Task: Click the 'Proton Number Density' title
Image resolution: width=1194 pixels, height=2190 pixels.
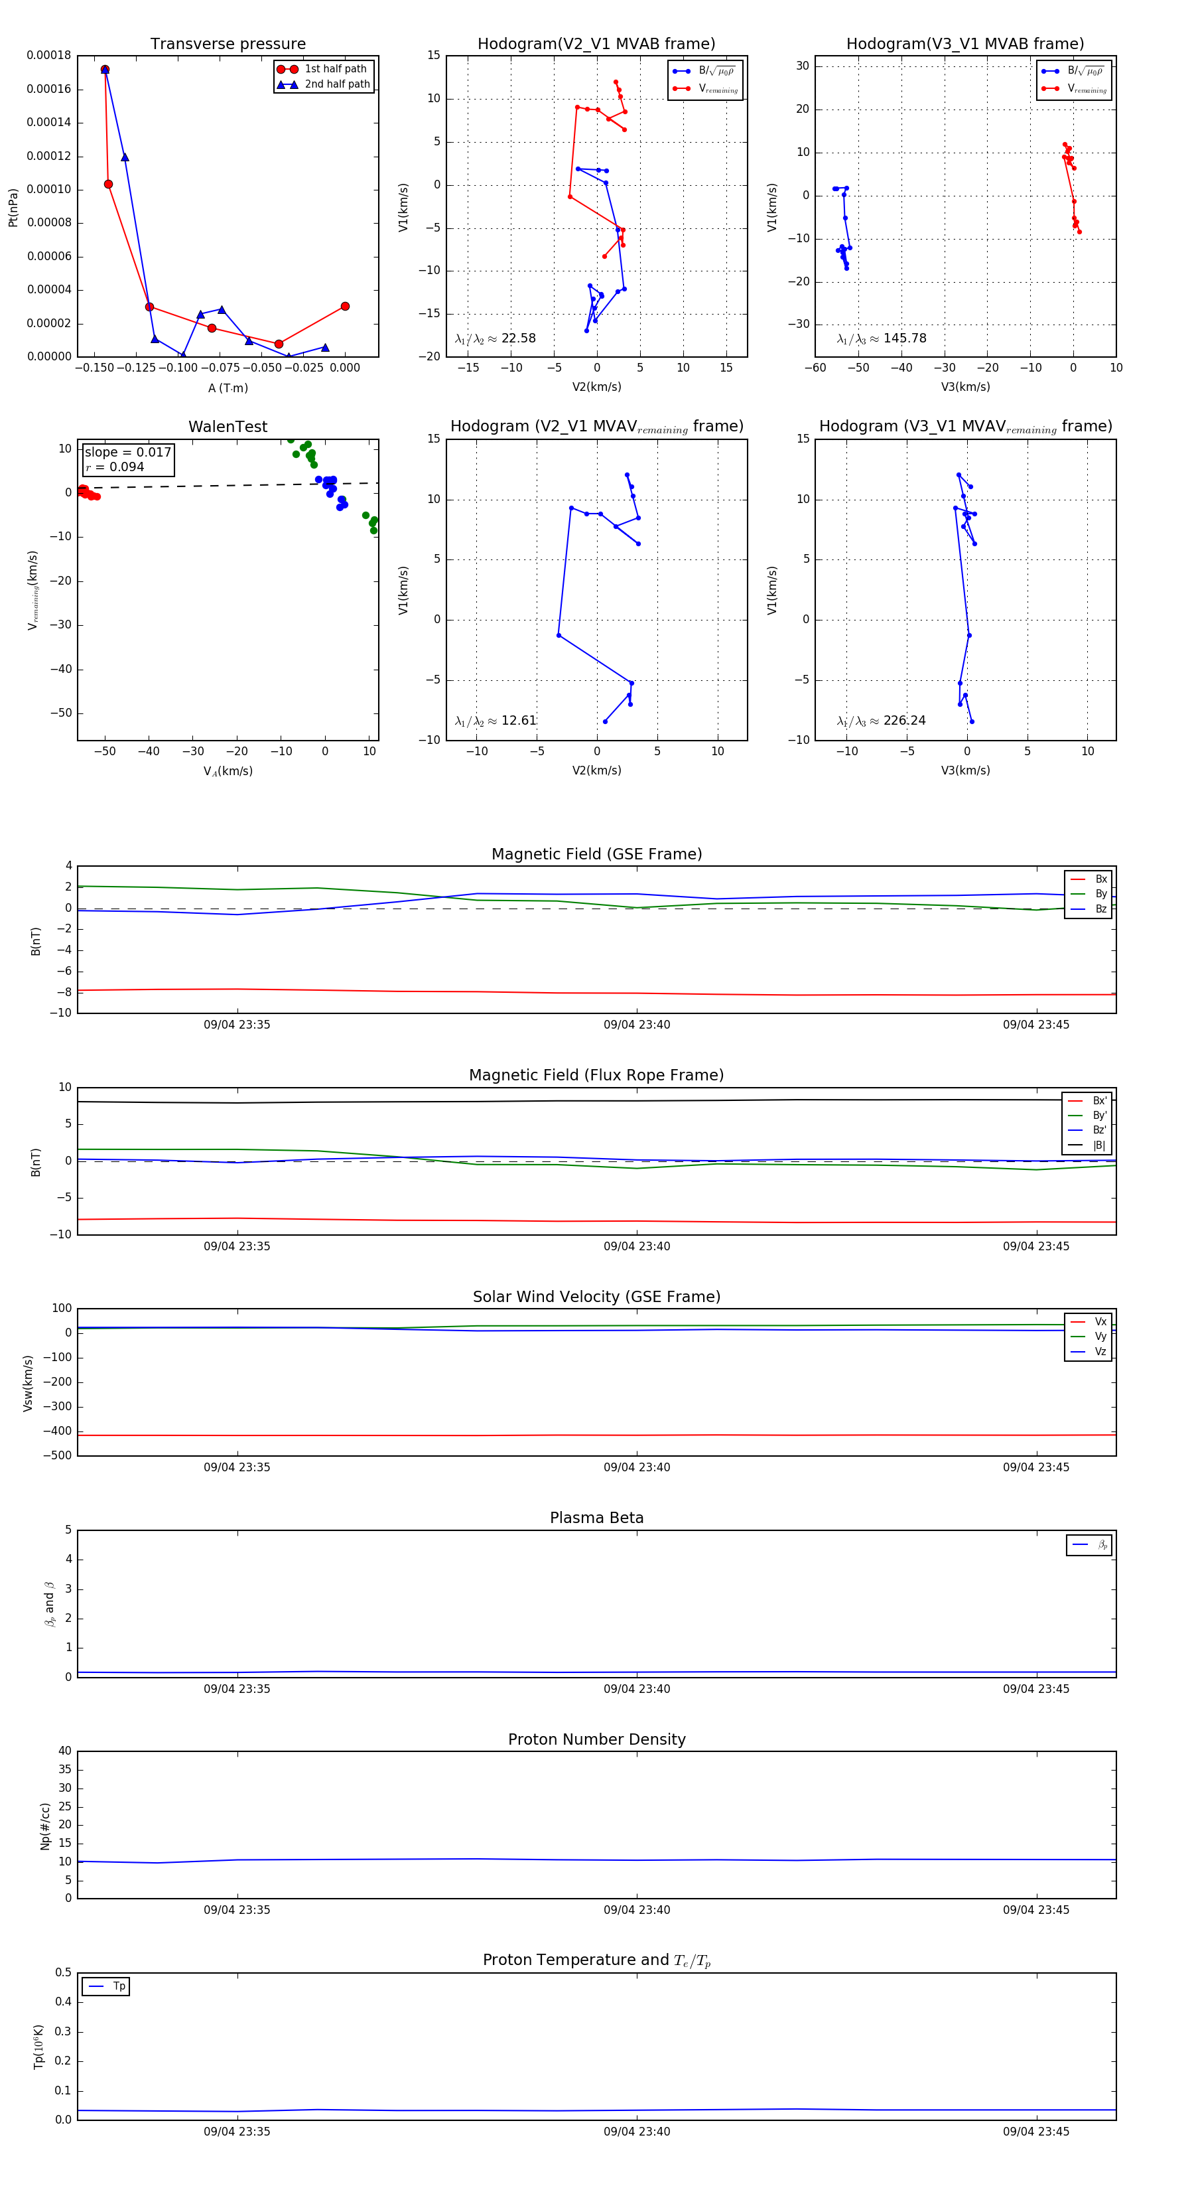Action: pos(596,1739)
